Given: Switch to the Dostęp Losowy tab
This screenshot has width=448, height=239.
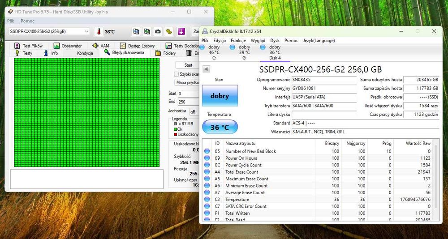Looking at the screenshot, I should click(138, 46).
